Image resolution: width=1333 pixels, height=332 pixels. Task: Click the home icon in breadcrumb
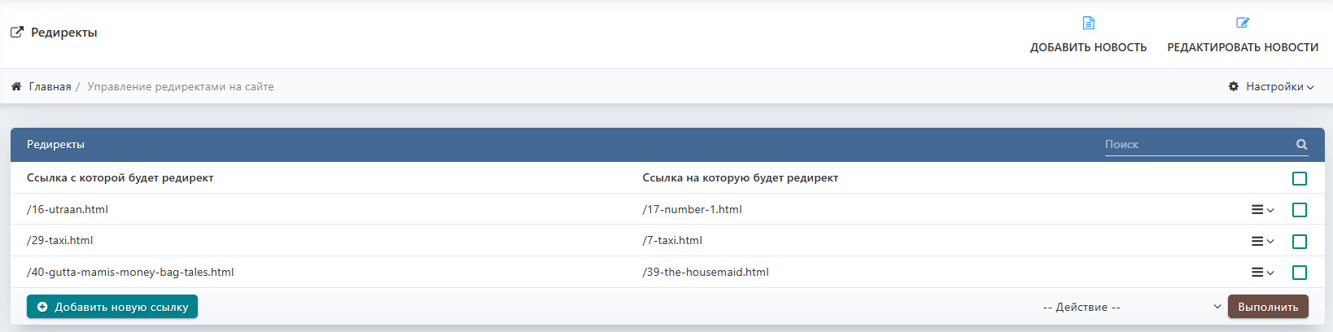point(16,86)
